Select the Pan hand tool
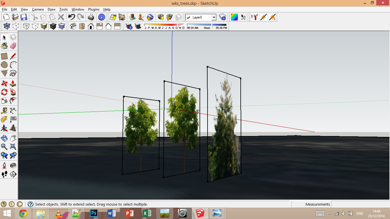Screen dimensions: 390x219 [x=13, y=138]
